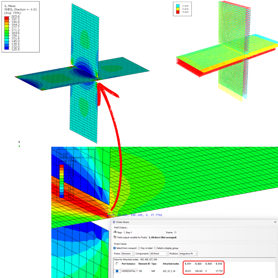278x278 pixels.
Task: Open the Probe Elements dropdown
Action: [128, 254]
